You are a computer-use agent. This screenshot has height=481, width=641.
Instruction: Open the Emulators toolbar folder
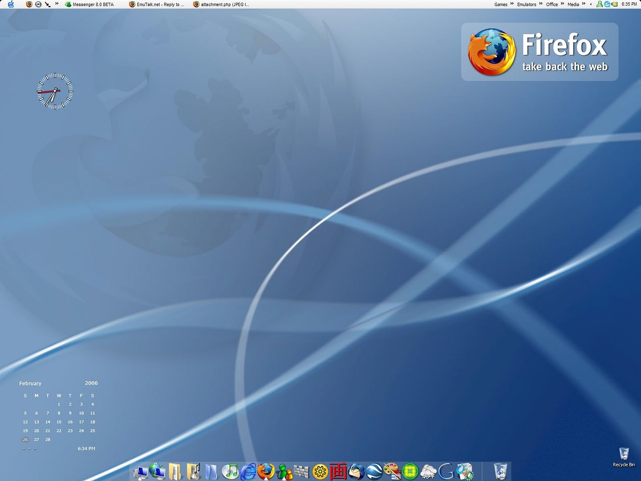pos(527,4)
